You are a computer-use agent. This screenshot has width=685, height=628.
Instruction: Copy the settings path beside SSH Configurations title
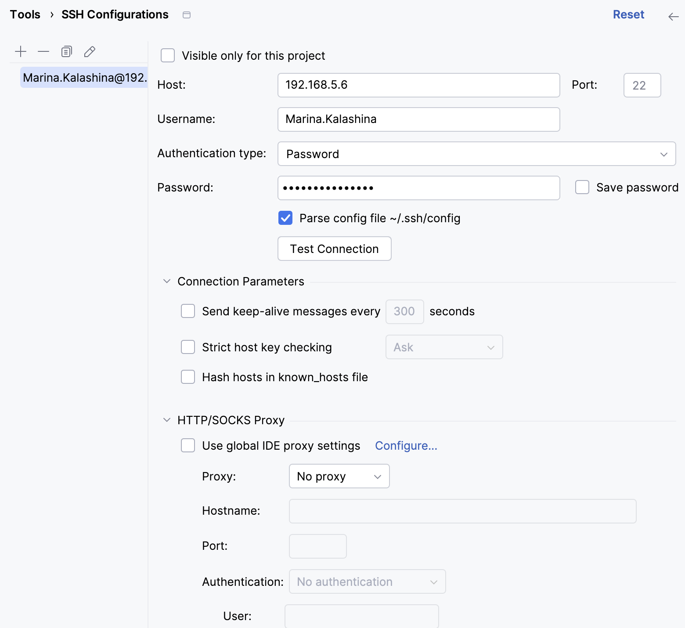186,14
